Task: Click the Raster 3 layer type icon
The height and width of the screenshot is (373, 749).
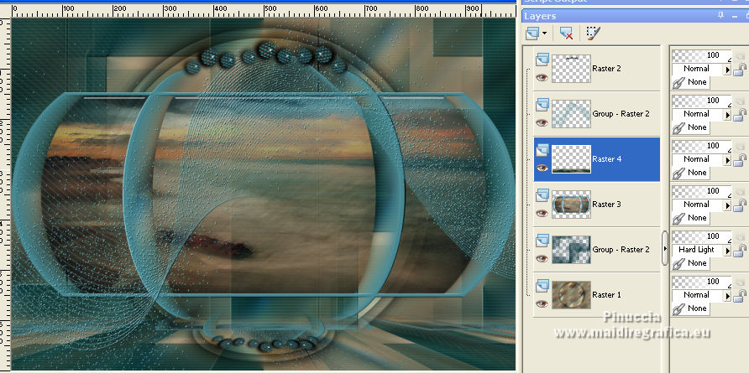Action: tap(542, 195)
